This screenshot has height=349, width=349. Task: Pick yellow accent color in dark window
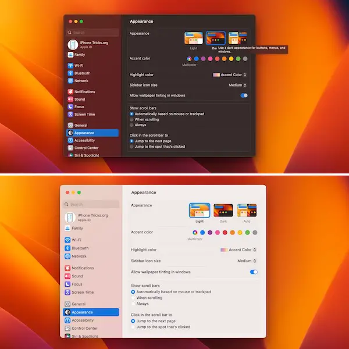coord(232,59)
